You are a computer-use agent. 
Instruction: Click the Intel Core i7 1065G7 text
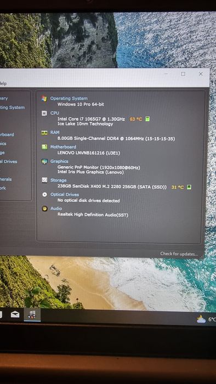[x=91, y=119]
